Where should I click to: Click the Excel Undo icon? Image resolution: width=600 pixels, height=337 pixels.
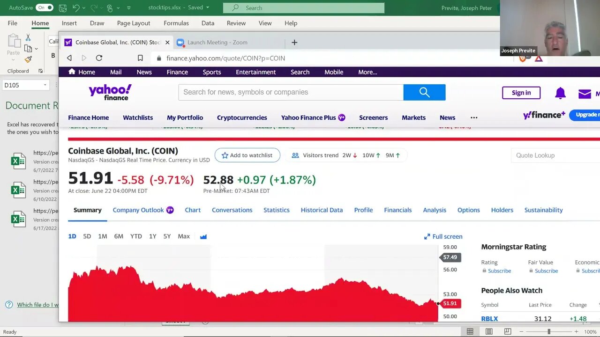(75, 8)
